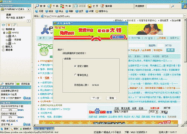Click total download speed 0% progress bar

coord(9,117)
